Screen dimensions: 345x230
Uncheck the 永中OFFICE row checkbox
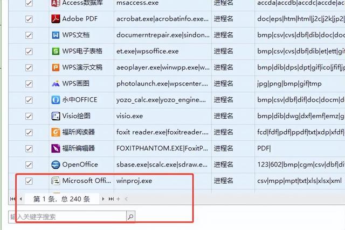coord(29,100)
